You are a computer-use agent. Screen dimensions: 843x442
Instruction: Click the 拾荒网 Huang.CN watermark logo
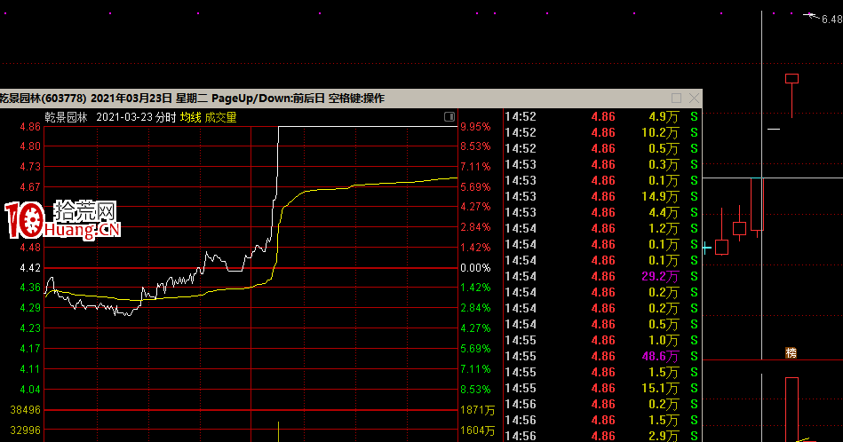[x=62, y=220]
